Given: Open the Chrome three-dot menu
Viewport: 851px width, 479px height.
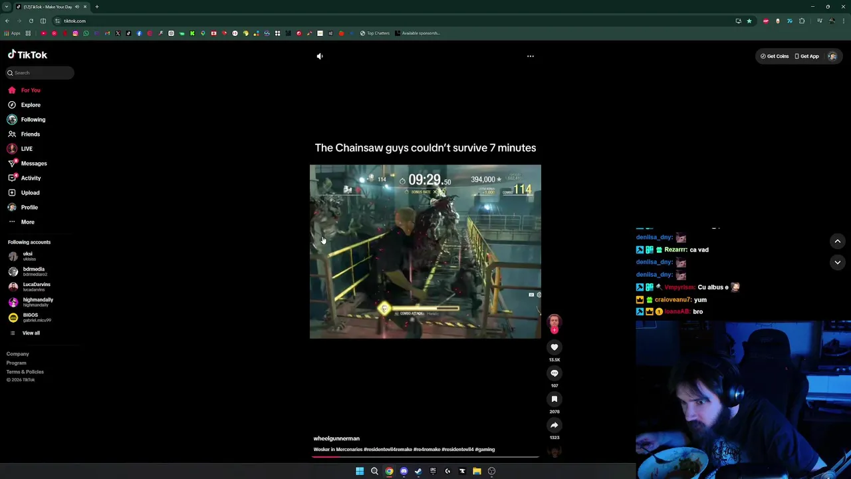Looking at the screenshot, I should pos(844,21).
